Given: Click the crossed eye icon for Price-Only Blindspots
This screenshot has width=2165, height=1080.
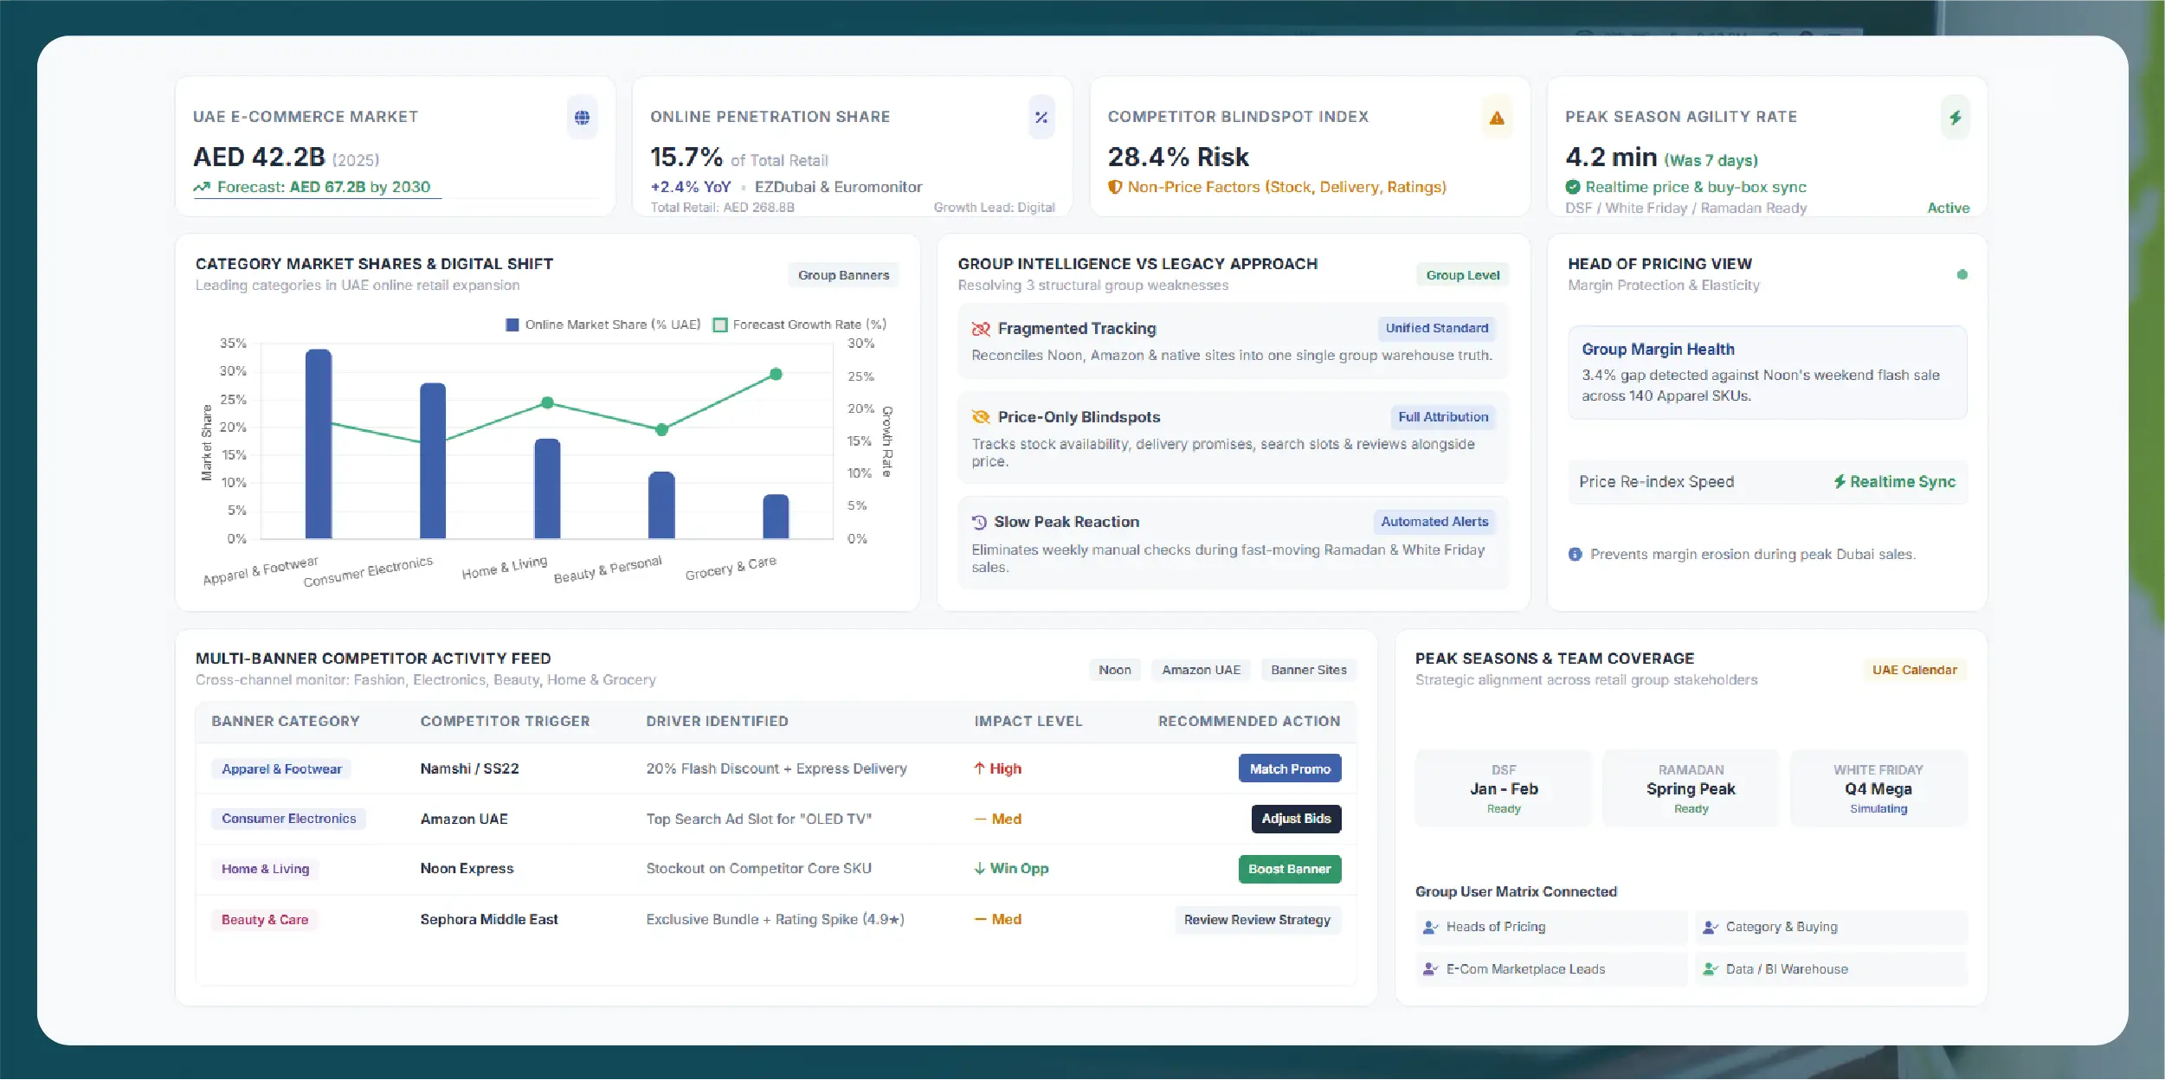Looking at the screenshot, I should click(981, 417).
